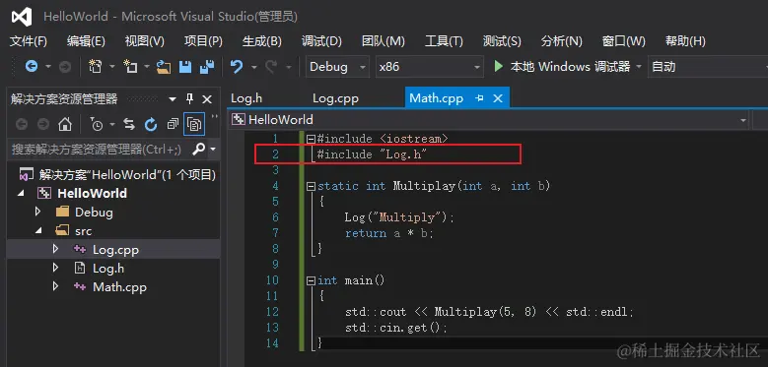Click the Navigate Forward toolbar arrow
Viewport: 768px width, 367px height.
65,67
